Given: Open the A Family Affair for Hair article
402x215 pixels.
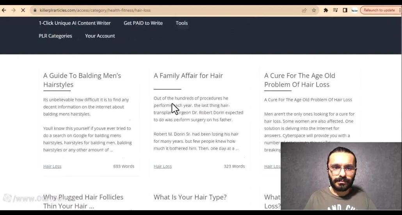Looking at the screenshot, I should coord(188,76).
